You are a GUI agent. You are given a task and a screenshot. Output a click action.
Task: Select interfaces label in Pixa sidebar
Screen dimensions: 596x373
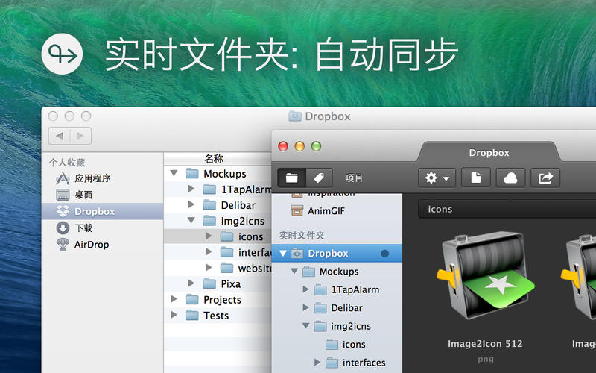(364, 363)
